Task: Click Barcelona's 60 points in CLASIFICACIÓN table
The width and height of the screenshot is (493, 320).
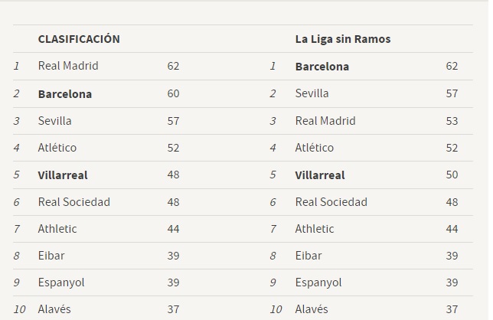Action: tap(173, 93)
